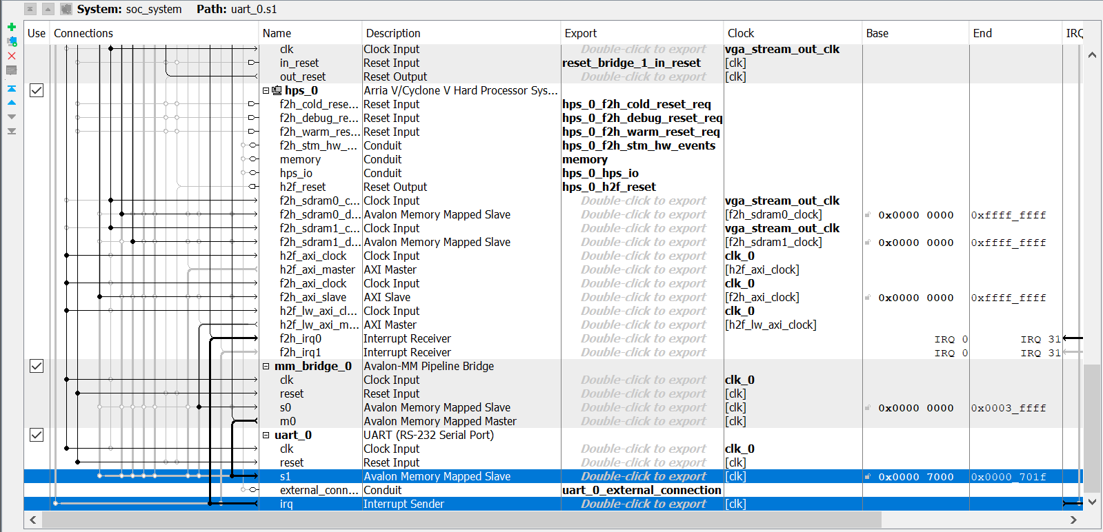This screenshot has height=532, width=1103.
Task: Click the horizontal scrollbar thumb
Action: coord(461,520)
